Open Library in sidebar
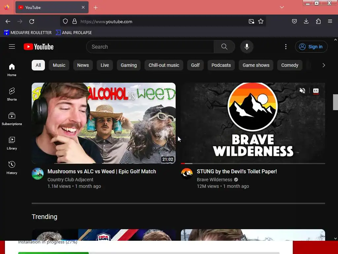The width and height of the screenshot is (338, 254). 12,143
